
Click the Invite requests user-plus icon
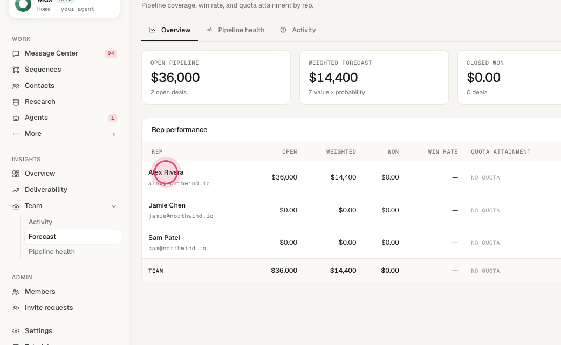click(16, 308)
